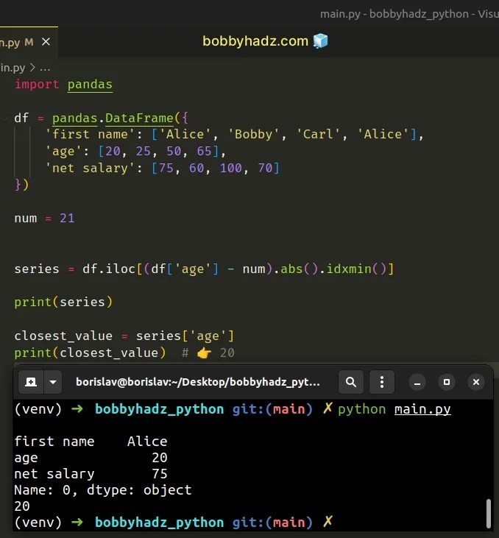Click the 'first name' dictionary key
Image resolution: width=499 pixels, height=538 pixels.
point(91,135)
